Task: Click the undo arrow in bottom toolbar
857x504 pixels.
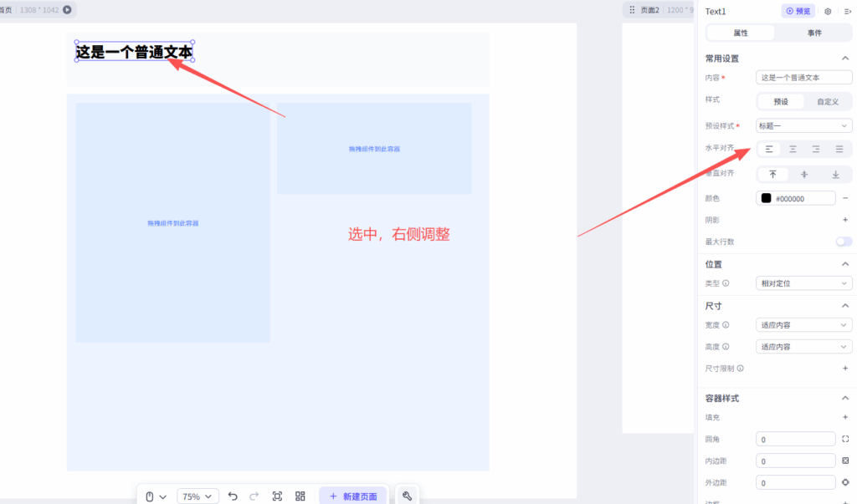Action: click(233, 496)
